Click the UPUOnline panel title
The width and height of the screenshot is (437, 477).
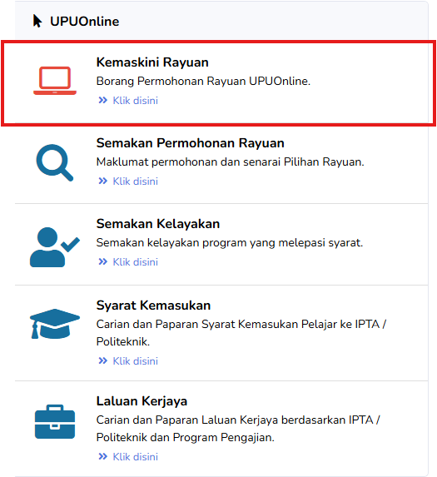pos(85,22)
